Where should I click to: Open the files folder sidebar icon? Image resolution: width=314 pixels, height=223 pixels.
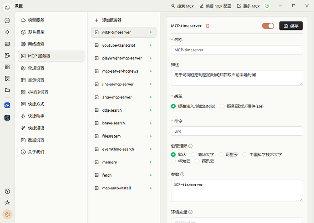[7, 90]
